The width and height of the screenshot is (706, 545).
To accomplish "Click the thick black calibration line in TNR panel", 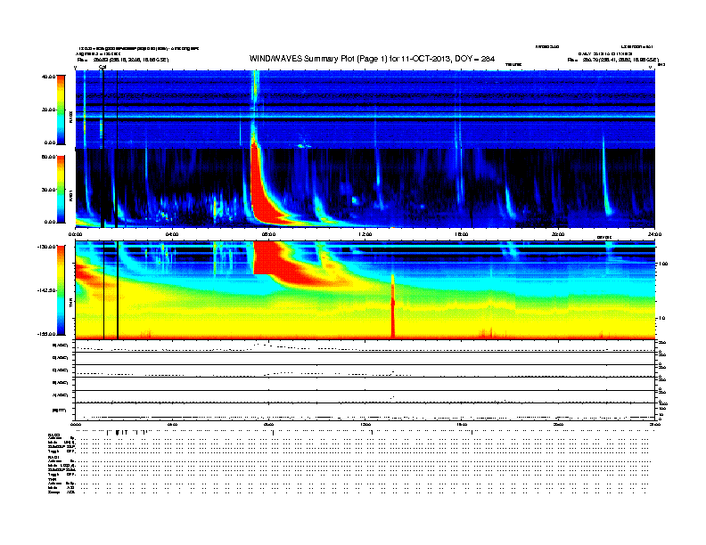I will [118, 290].
